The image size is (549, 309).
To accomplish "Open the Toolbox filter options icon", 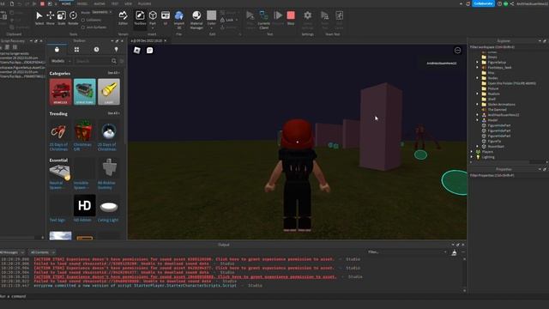I will 122,61.
